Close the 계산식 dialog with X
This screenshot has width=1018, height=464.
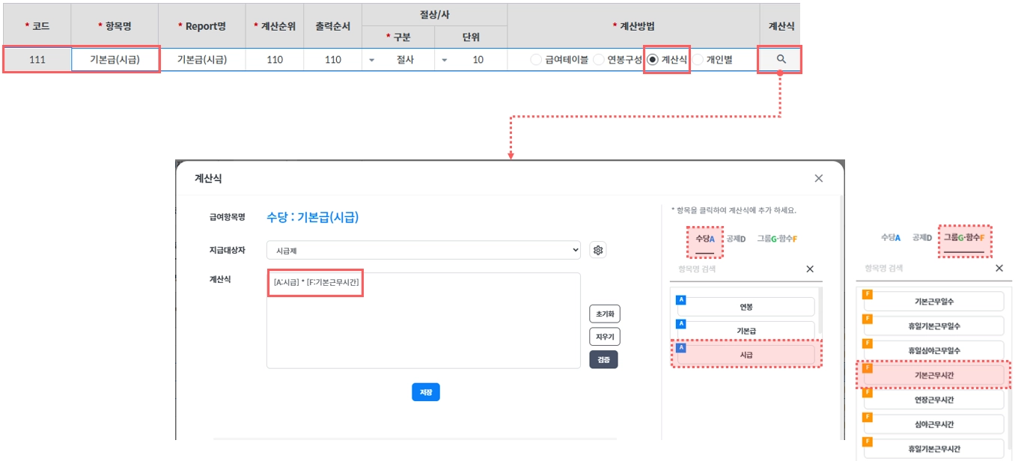point(818,178)
